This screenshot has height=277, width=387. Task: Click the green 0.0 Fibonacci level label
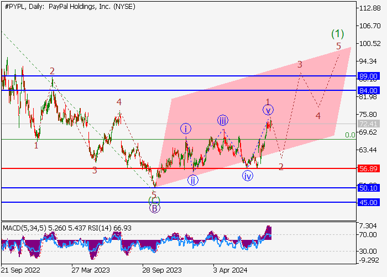pyautogui.click(x=350, y=135)
